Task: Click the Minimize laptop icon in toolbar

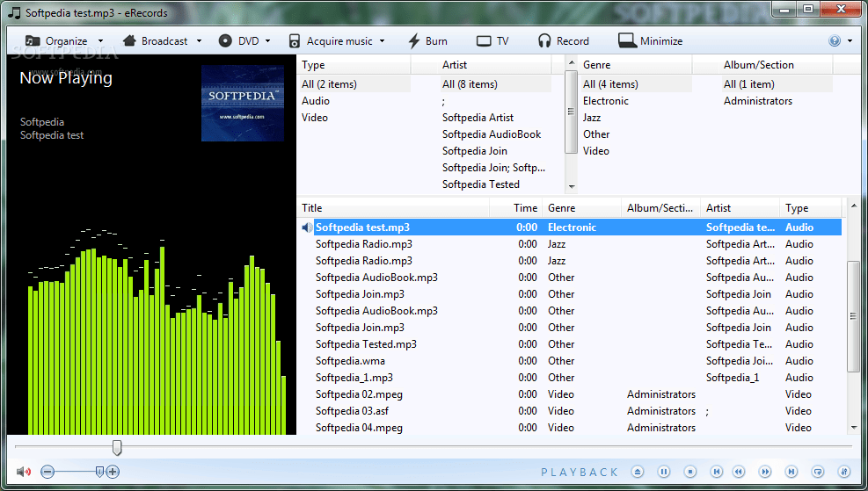Action: (627, 41)
